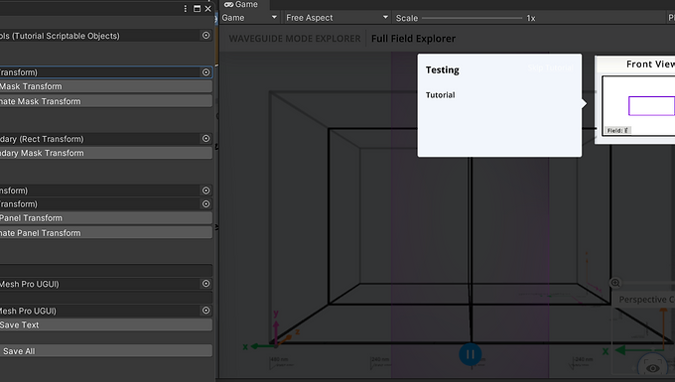Close the left Inspector panel
Screen dimensions: 675x382
click(x=207, y=9)
